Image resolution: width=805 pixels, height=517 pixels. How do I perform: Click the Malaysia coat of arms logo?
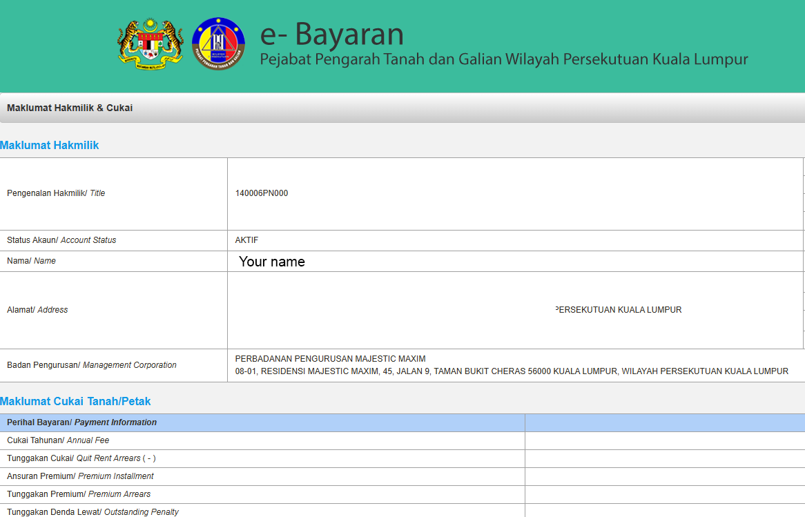151,43
